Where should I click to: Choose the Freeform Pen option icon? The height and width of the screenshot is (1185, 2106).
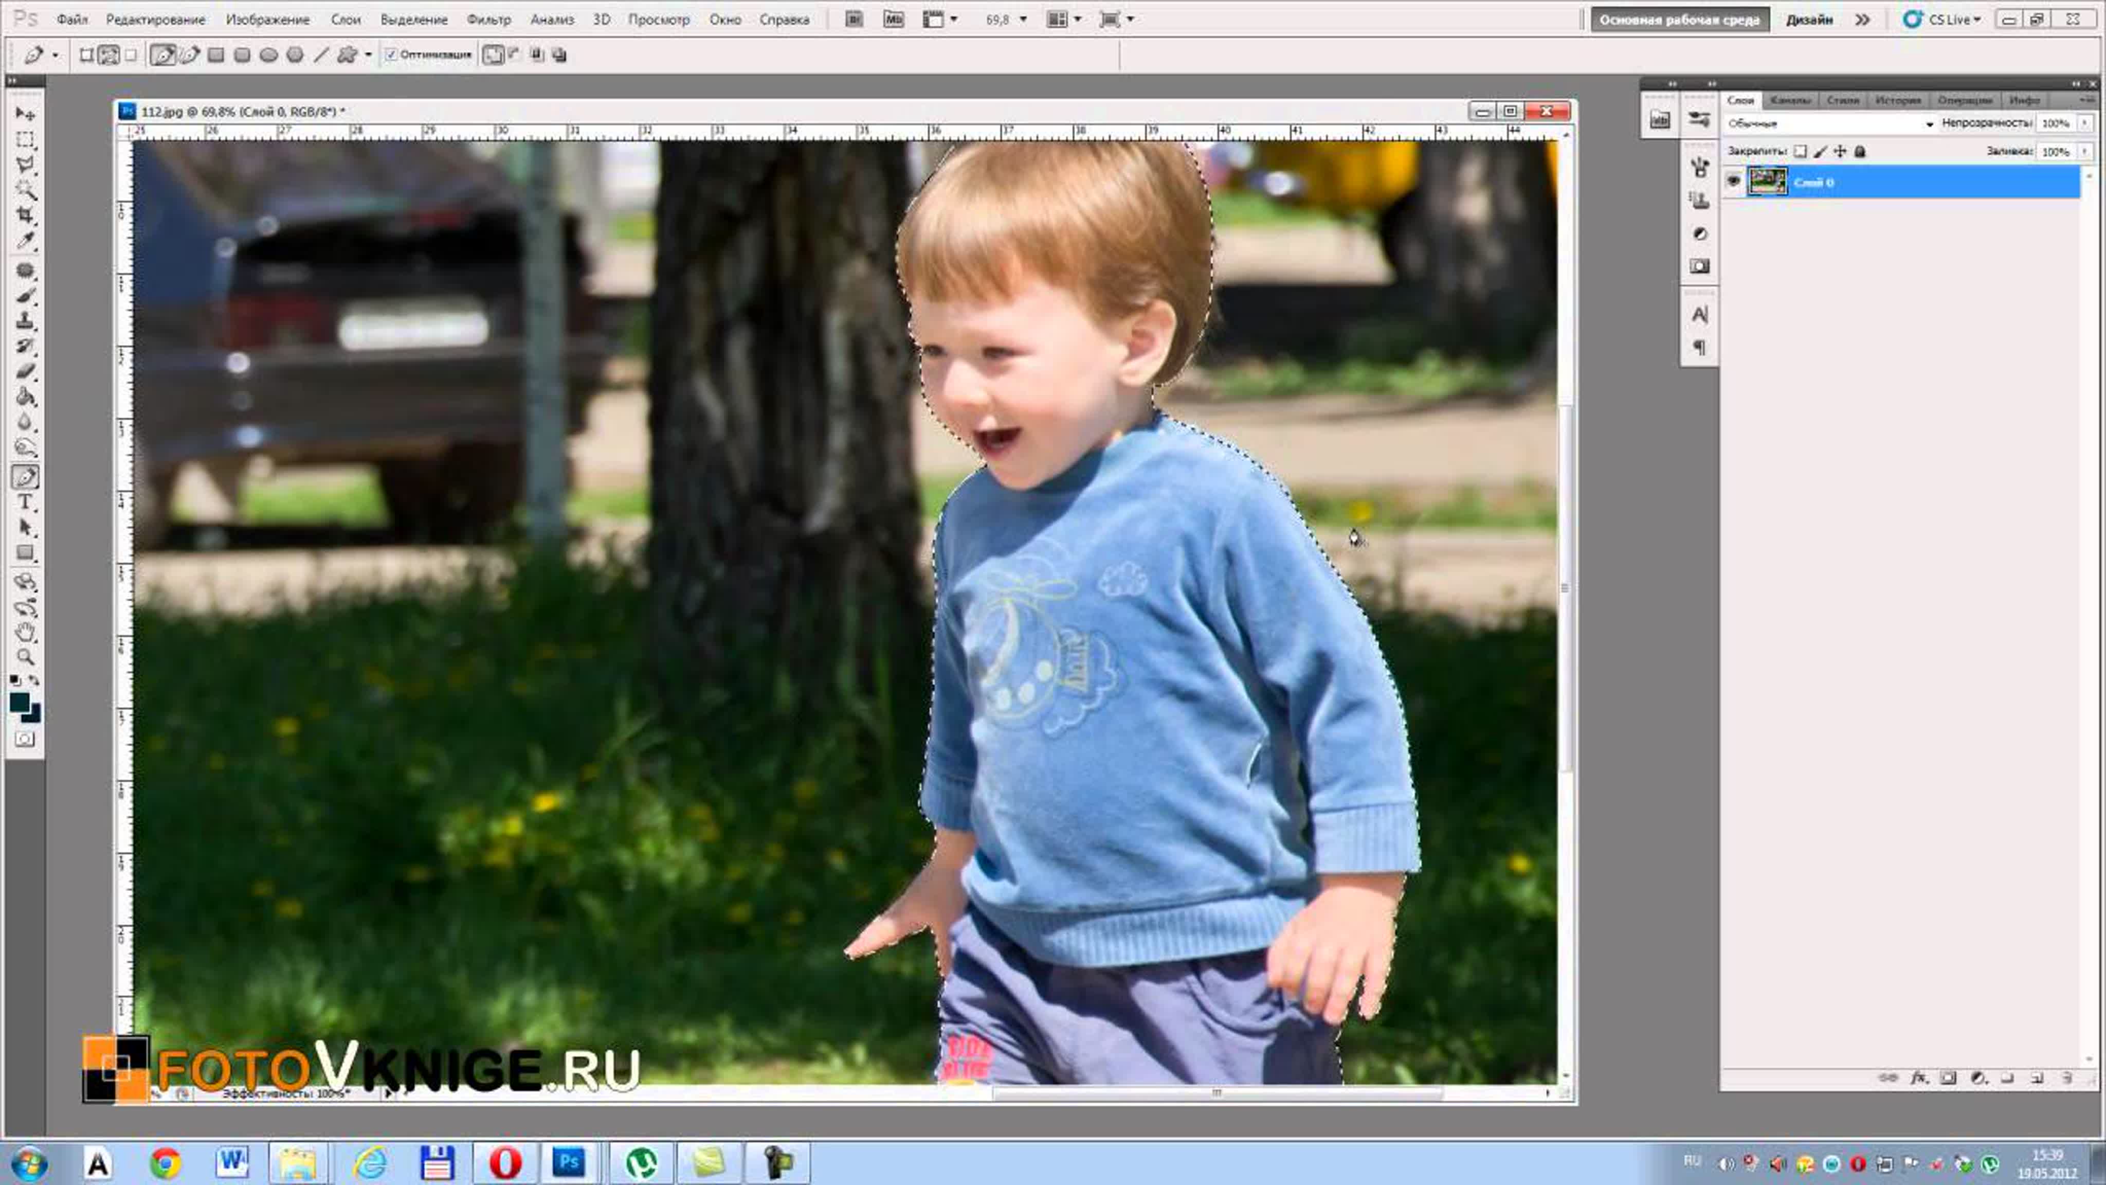click(x=190, y=55)
